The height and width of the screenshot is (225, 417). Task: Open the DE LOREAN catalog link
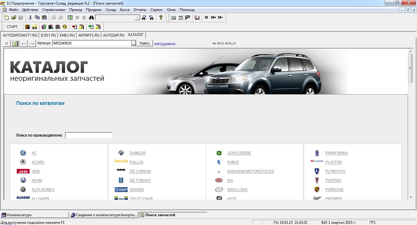(x=140, y=171)
